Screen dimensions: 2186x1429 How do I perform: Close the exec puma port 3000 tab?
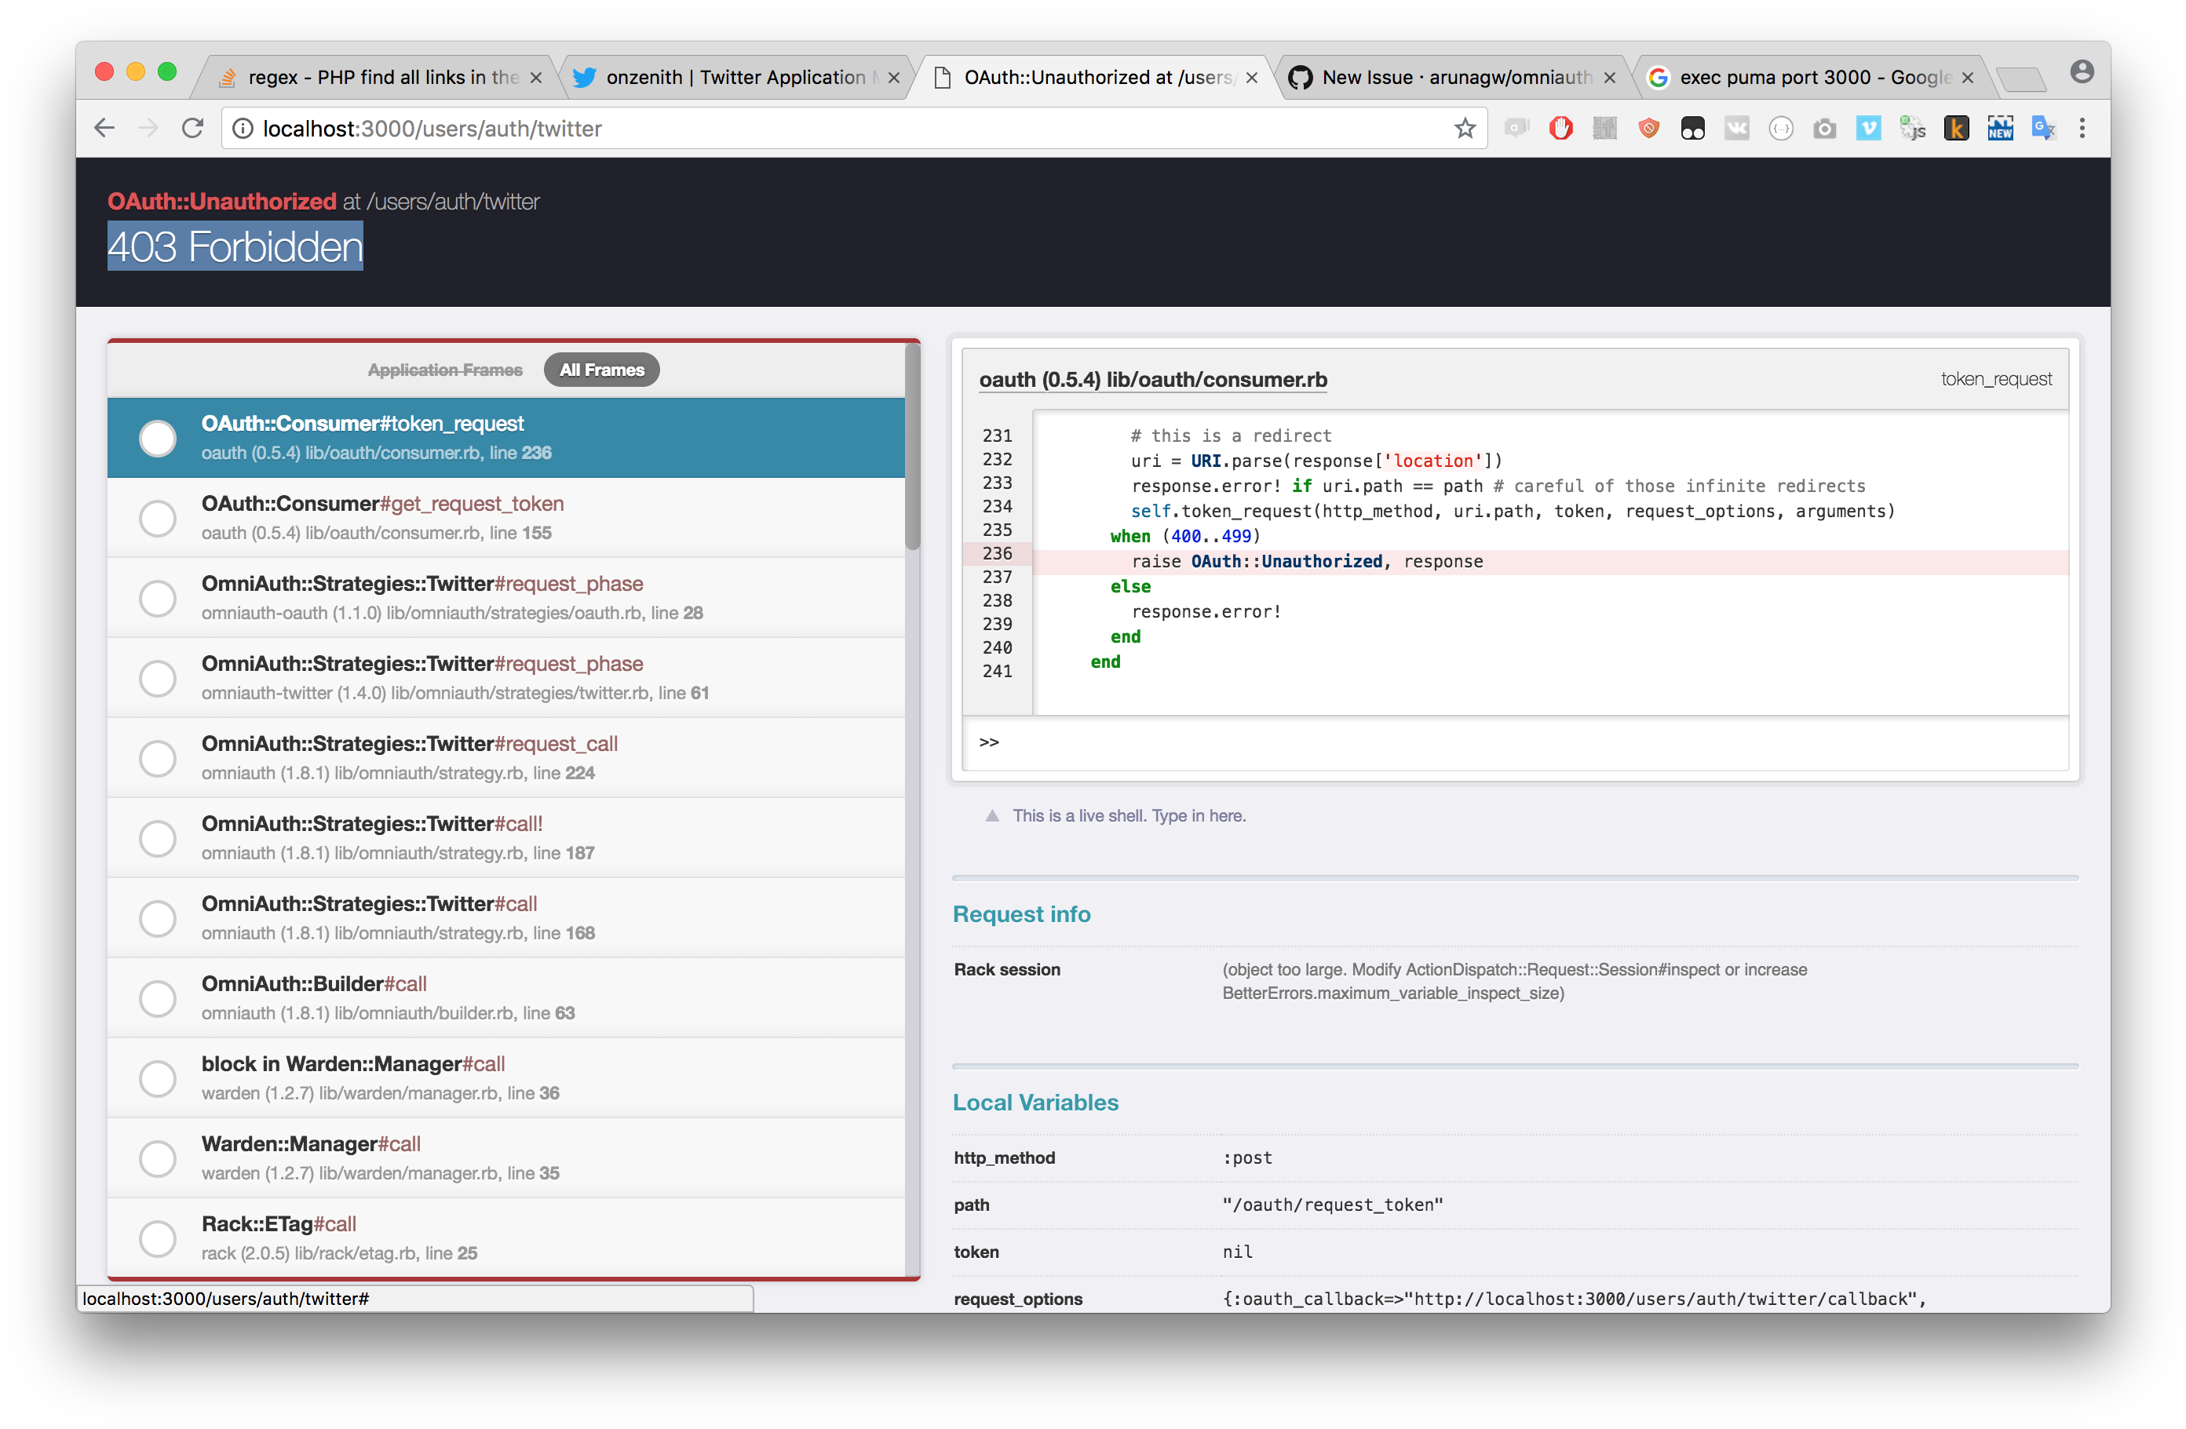pyautogui.click(x=1967, y=78)
